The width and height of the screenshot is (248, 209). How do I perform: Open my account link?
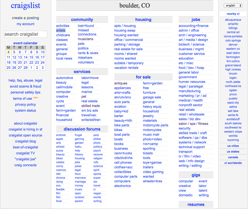pos(25,24)
